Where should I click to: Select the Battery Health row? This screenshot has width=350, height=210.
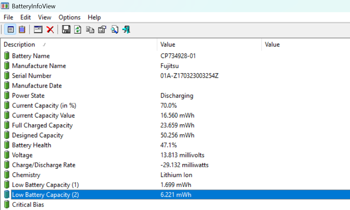click(x=175, y=145)
